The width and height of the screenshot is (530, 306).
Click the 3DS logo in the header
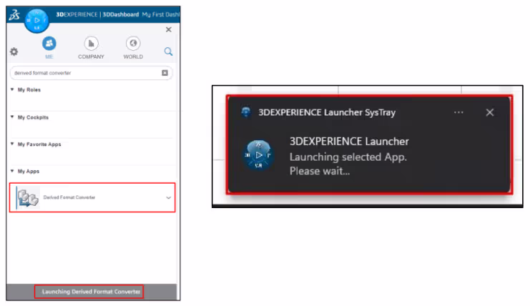coord(14,15)
